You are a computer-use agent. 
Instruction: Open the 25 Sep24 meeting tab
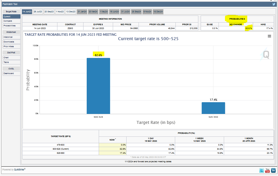tap(136, 12)
